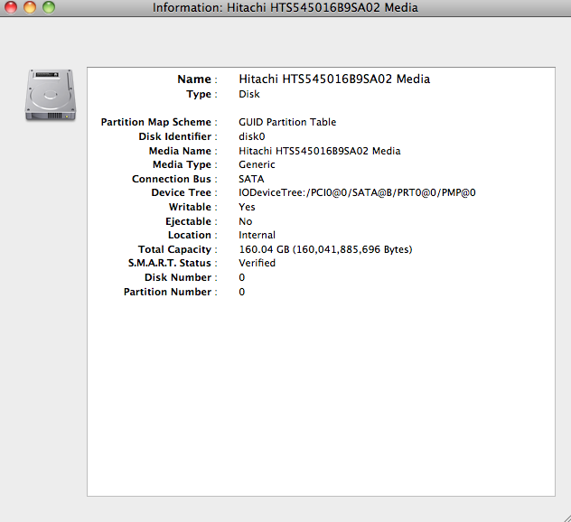Select the Name value 'Hitachi HTS545016B9SA02 Media'

pos(334,79)
